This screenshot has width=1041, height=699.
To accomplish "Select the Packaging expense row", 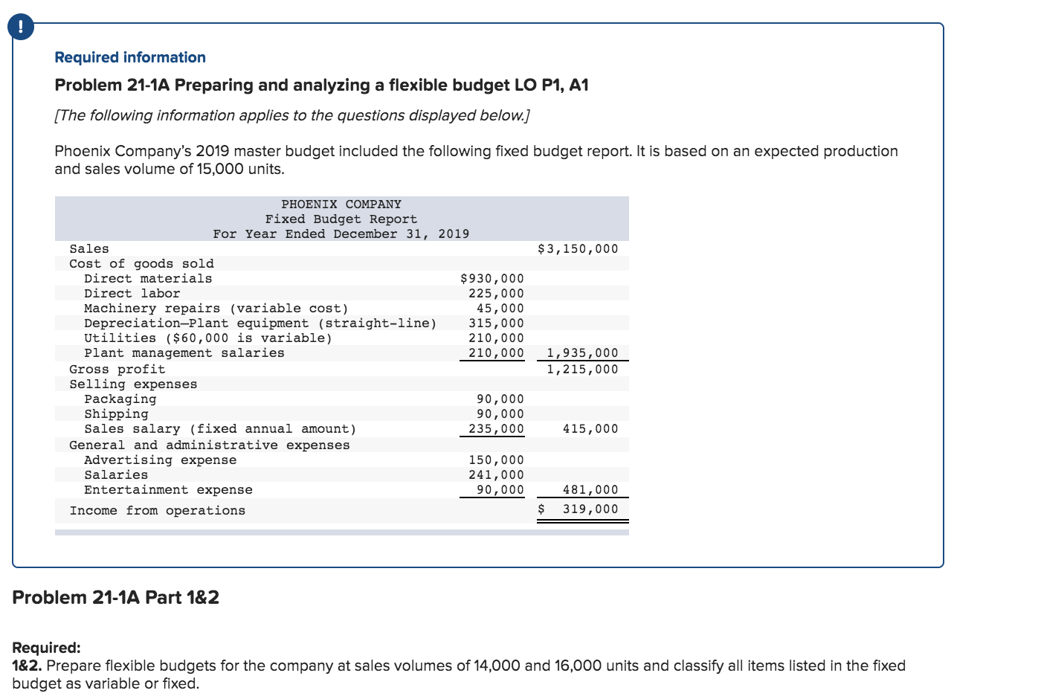I will pyautogui.click(x=121, y=399).
